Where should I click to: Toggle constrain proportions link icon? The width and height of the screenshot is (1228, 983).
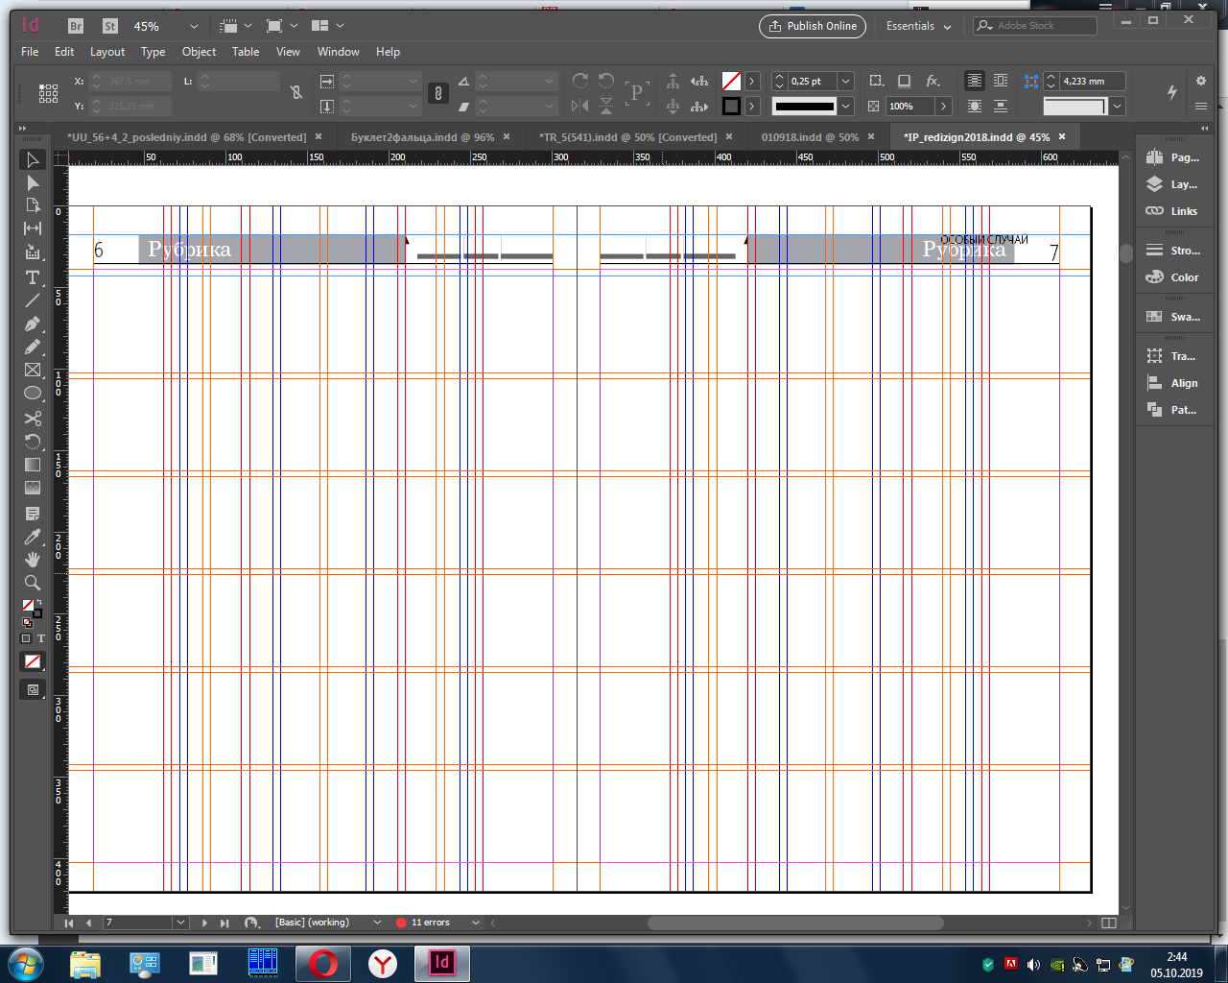click(438, 93)
